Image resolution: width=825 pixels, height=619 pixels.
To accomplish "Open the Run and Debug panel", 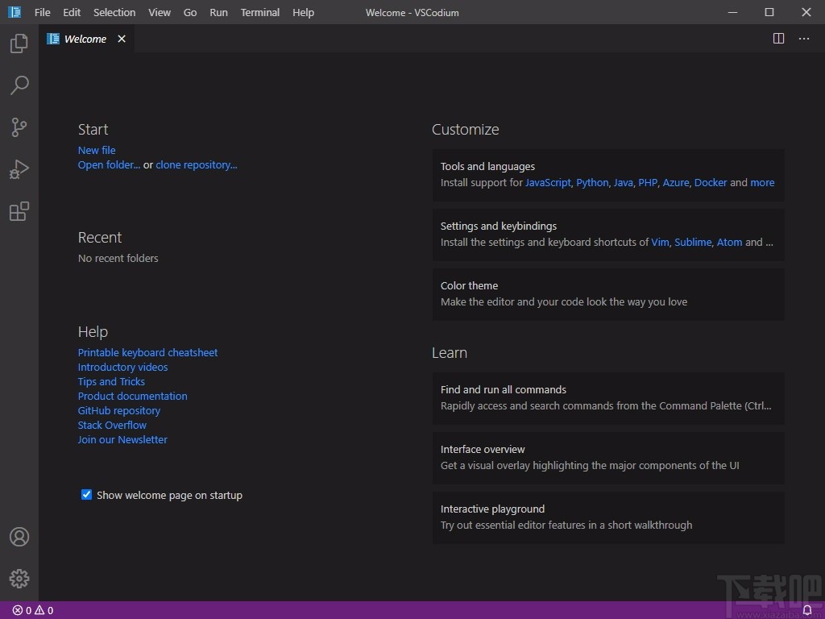I will [x=19, y=169].
